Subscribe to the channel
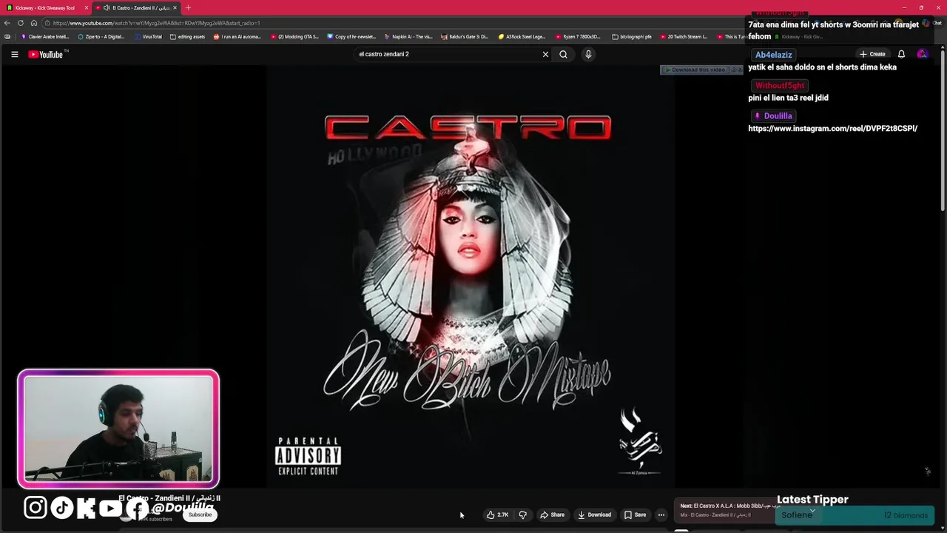The width and height of the screenshot is (947, 533). click(x=200, y=514)
